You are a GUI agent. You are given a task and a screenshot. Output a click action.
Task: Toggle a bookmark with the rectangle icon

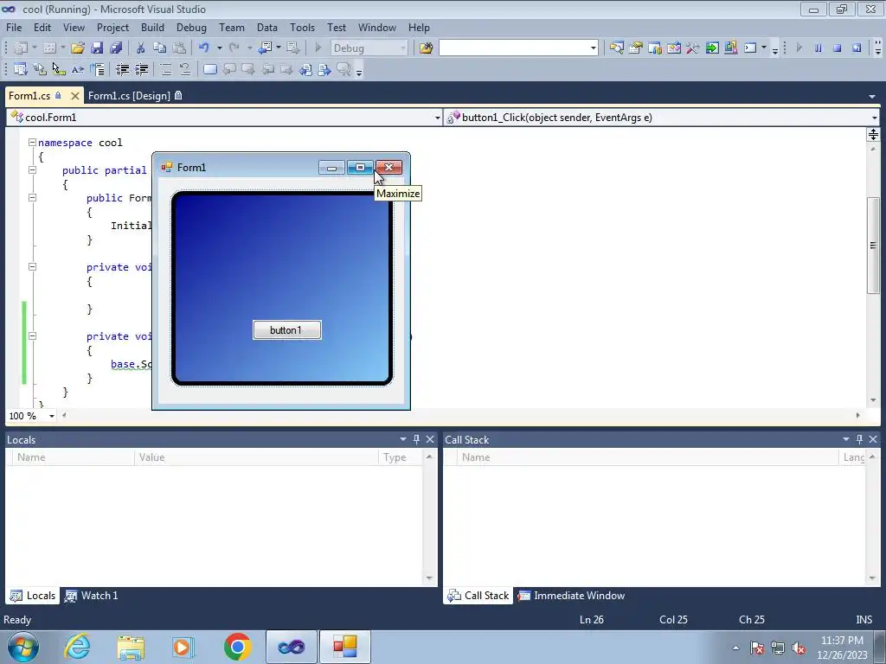(x=209, y=69)
